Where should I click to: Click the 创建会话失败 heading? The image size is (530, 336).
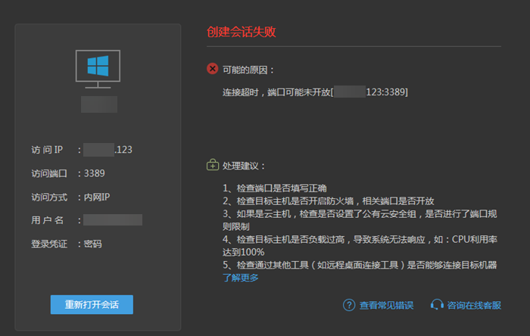click(x=242, y=32)
